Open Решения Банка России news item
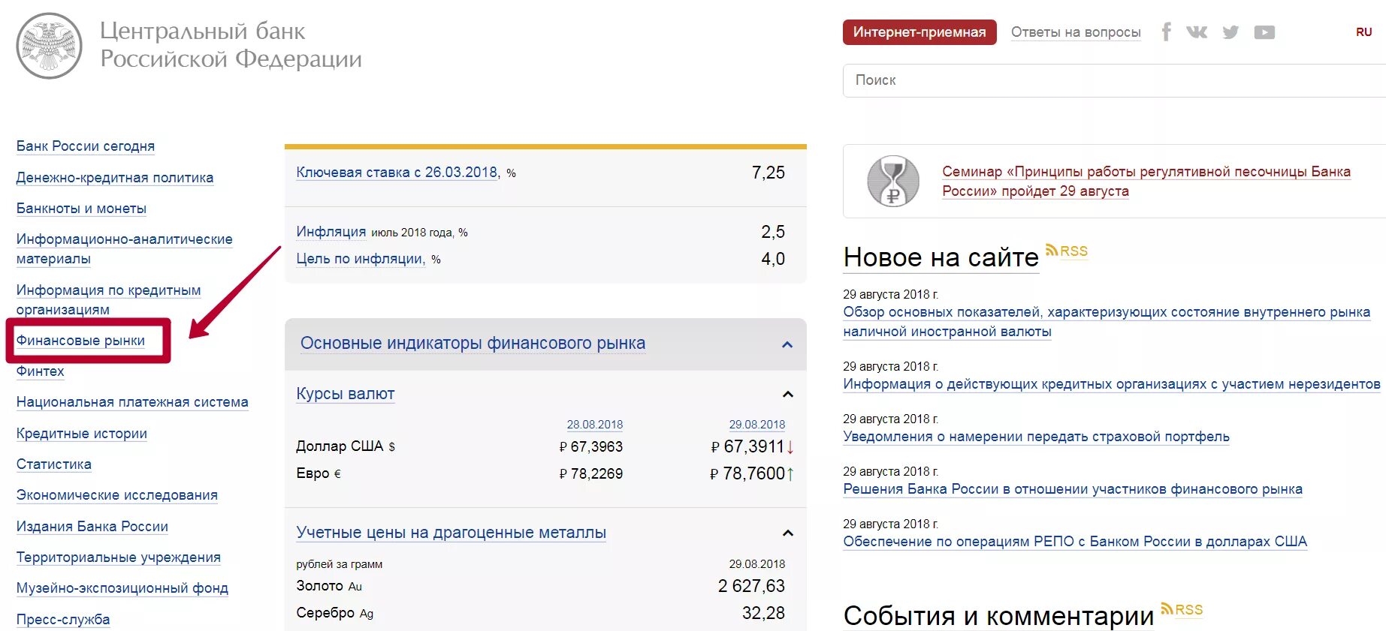The height and width of the screenshot is (631, 1386). tap(1073, 489)
